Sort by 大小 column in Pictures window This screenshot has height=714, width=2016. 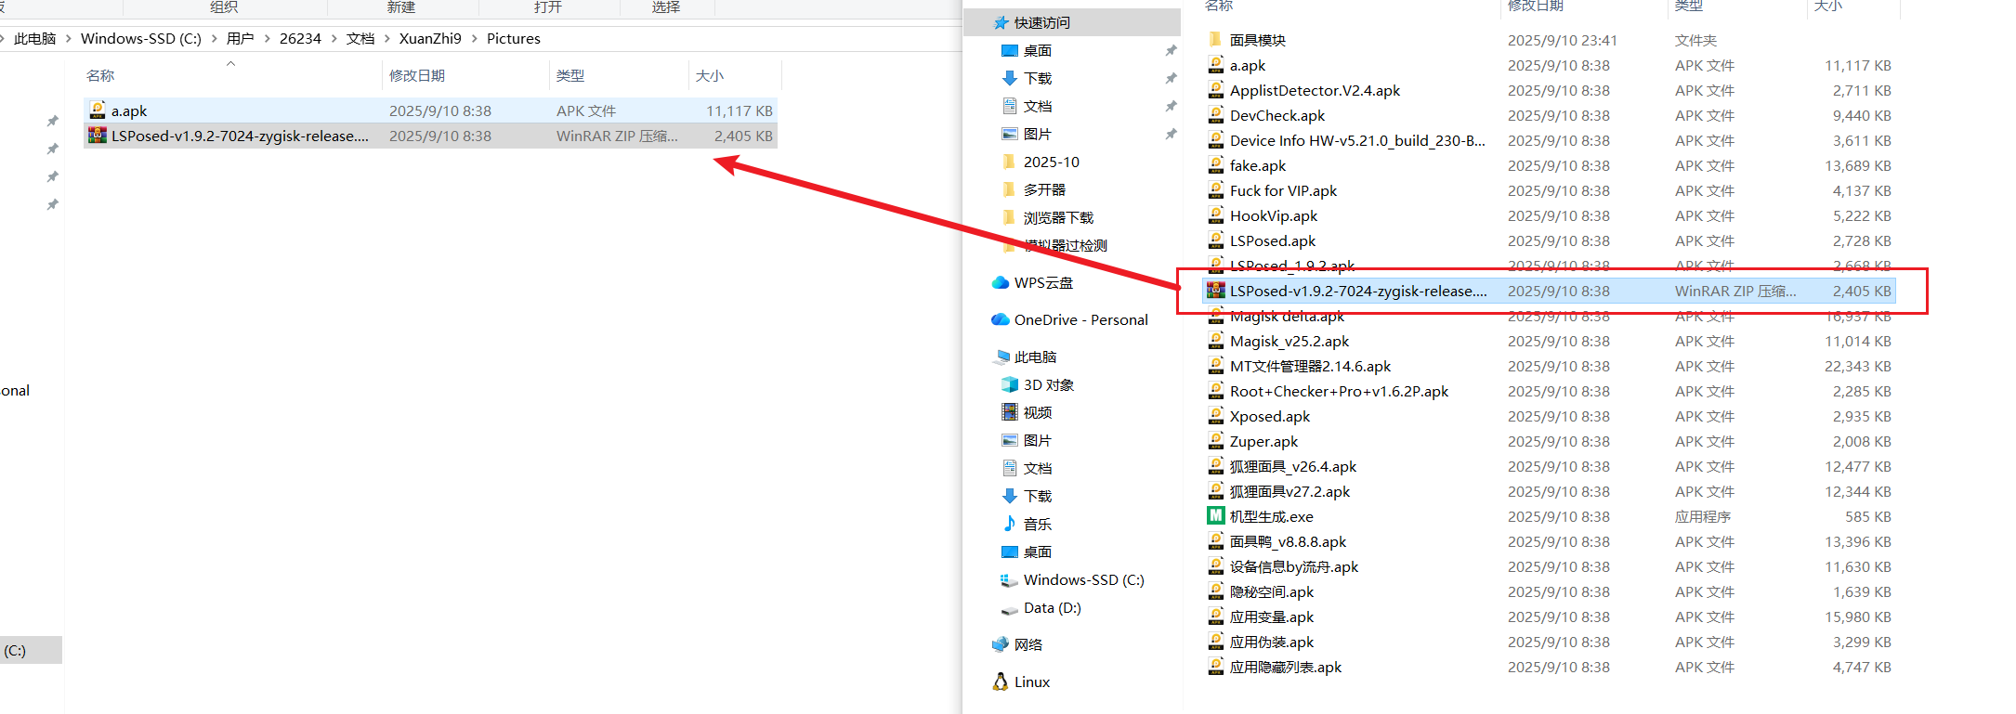coord(710,76)
